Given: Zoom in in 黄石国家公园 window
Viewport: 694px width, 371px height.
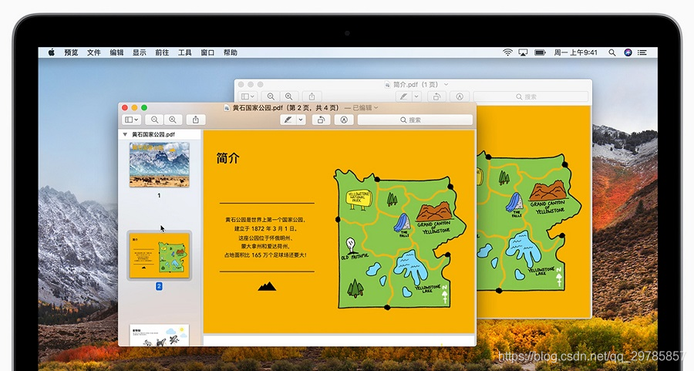Looking at the screenshot, I should (173, 120).
